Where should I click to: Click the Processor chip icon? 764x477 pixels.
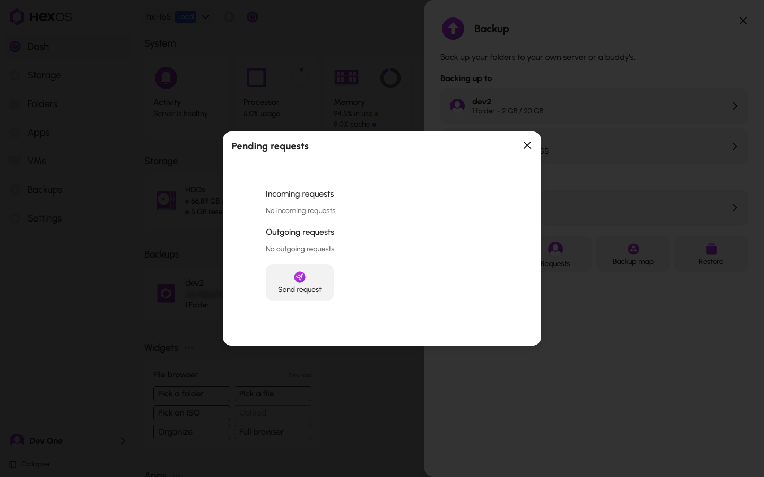256,78
